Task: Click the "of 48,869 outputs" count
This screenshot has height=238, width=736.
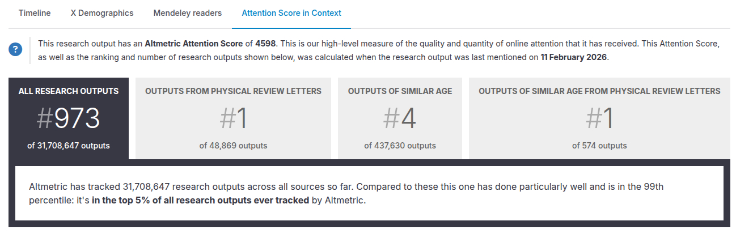Action: pos(233,146)
